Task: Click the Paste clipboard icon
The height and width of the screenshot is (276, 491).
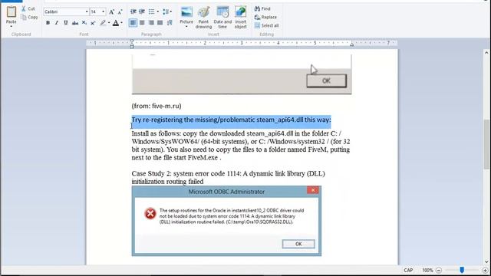Action: click(x=12, y=12)
